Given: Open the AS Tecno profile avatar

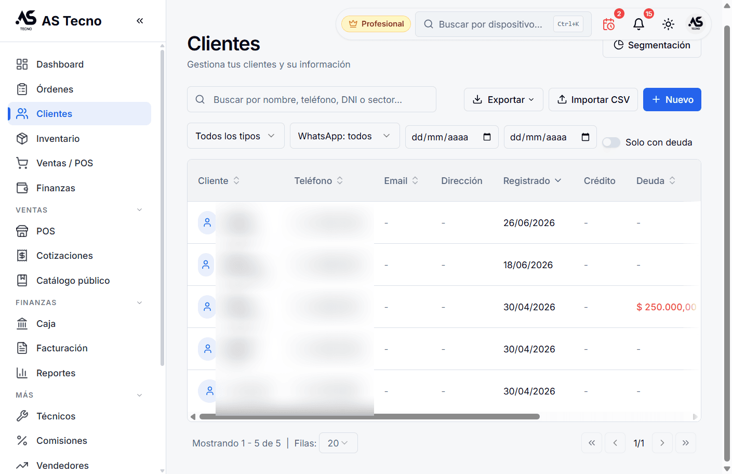Looking at the screenshot, I should [696, 23].
